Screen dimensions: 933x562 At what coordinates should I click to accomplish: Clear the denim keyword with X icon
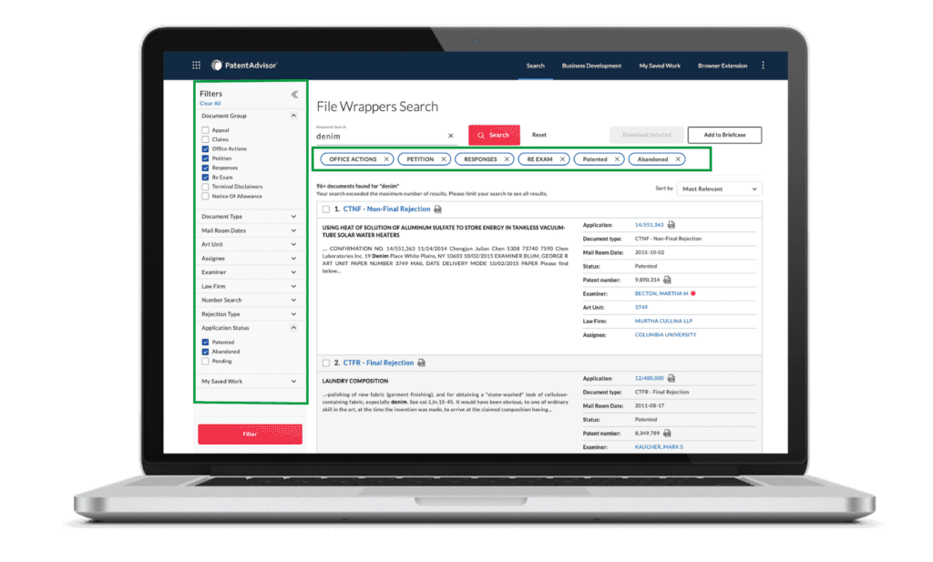point(450,136)
